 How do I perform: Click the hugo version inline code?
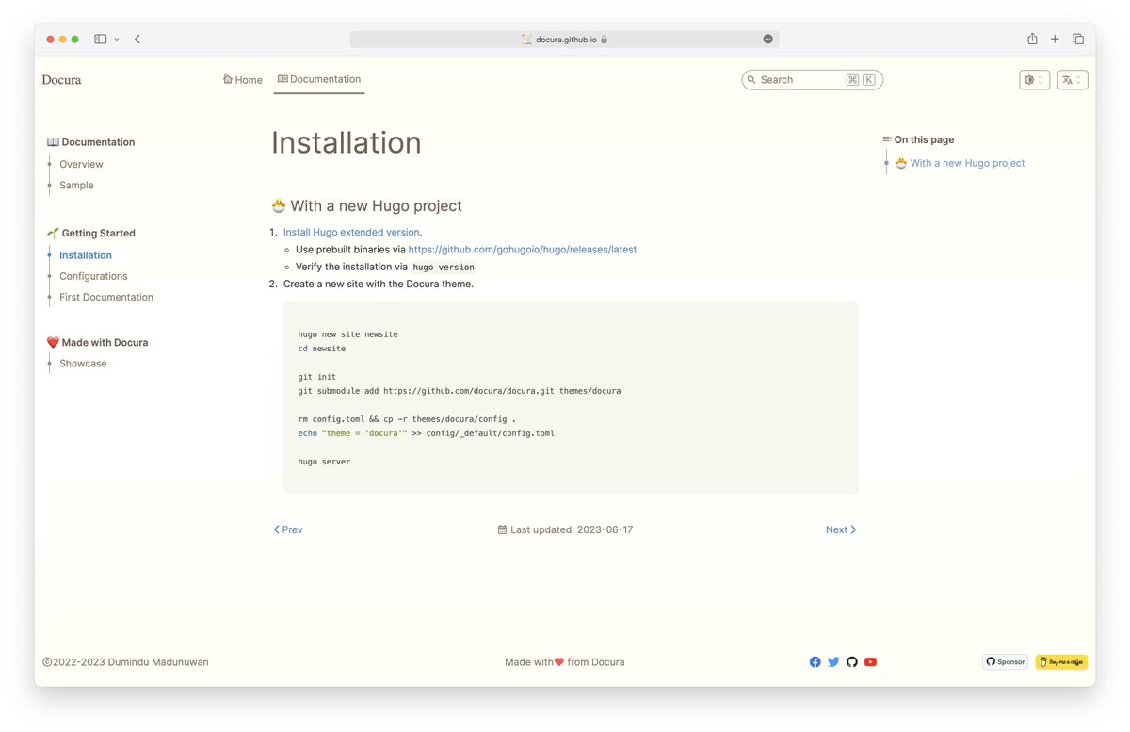pyautogui.click(x=444, y=268)
